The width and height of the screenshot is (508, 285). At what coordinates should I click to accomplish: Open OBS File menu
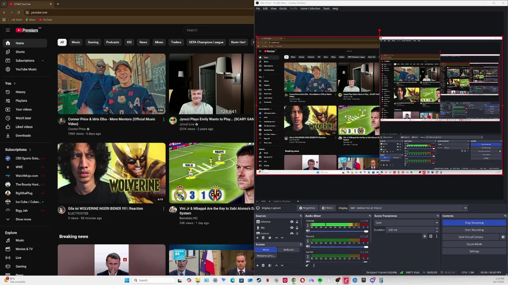258,8
